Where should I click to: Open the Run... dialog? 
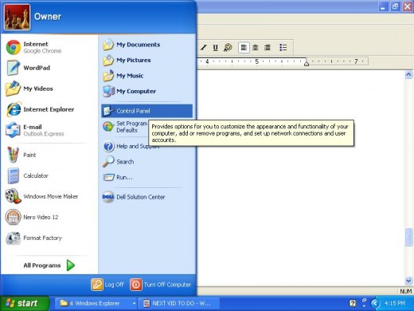pos(146,177)
